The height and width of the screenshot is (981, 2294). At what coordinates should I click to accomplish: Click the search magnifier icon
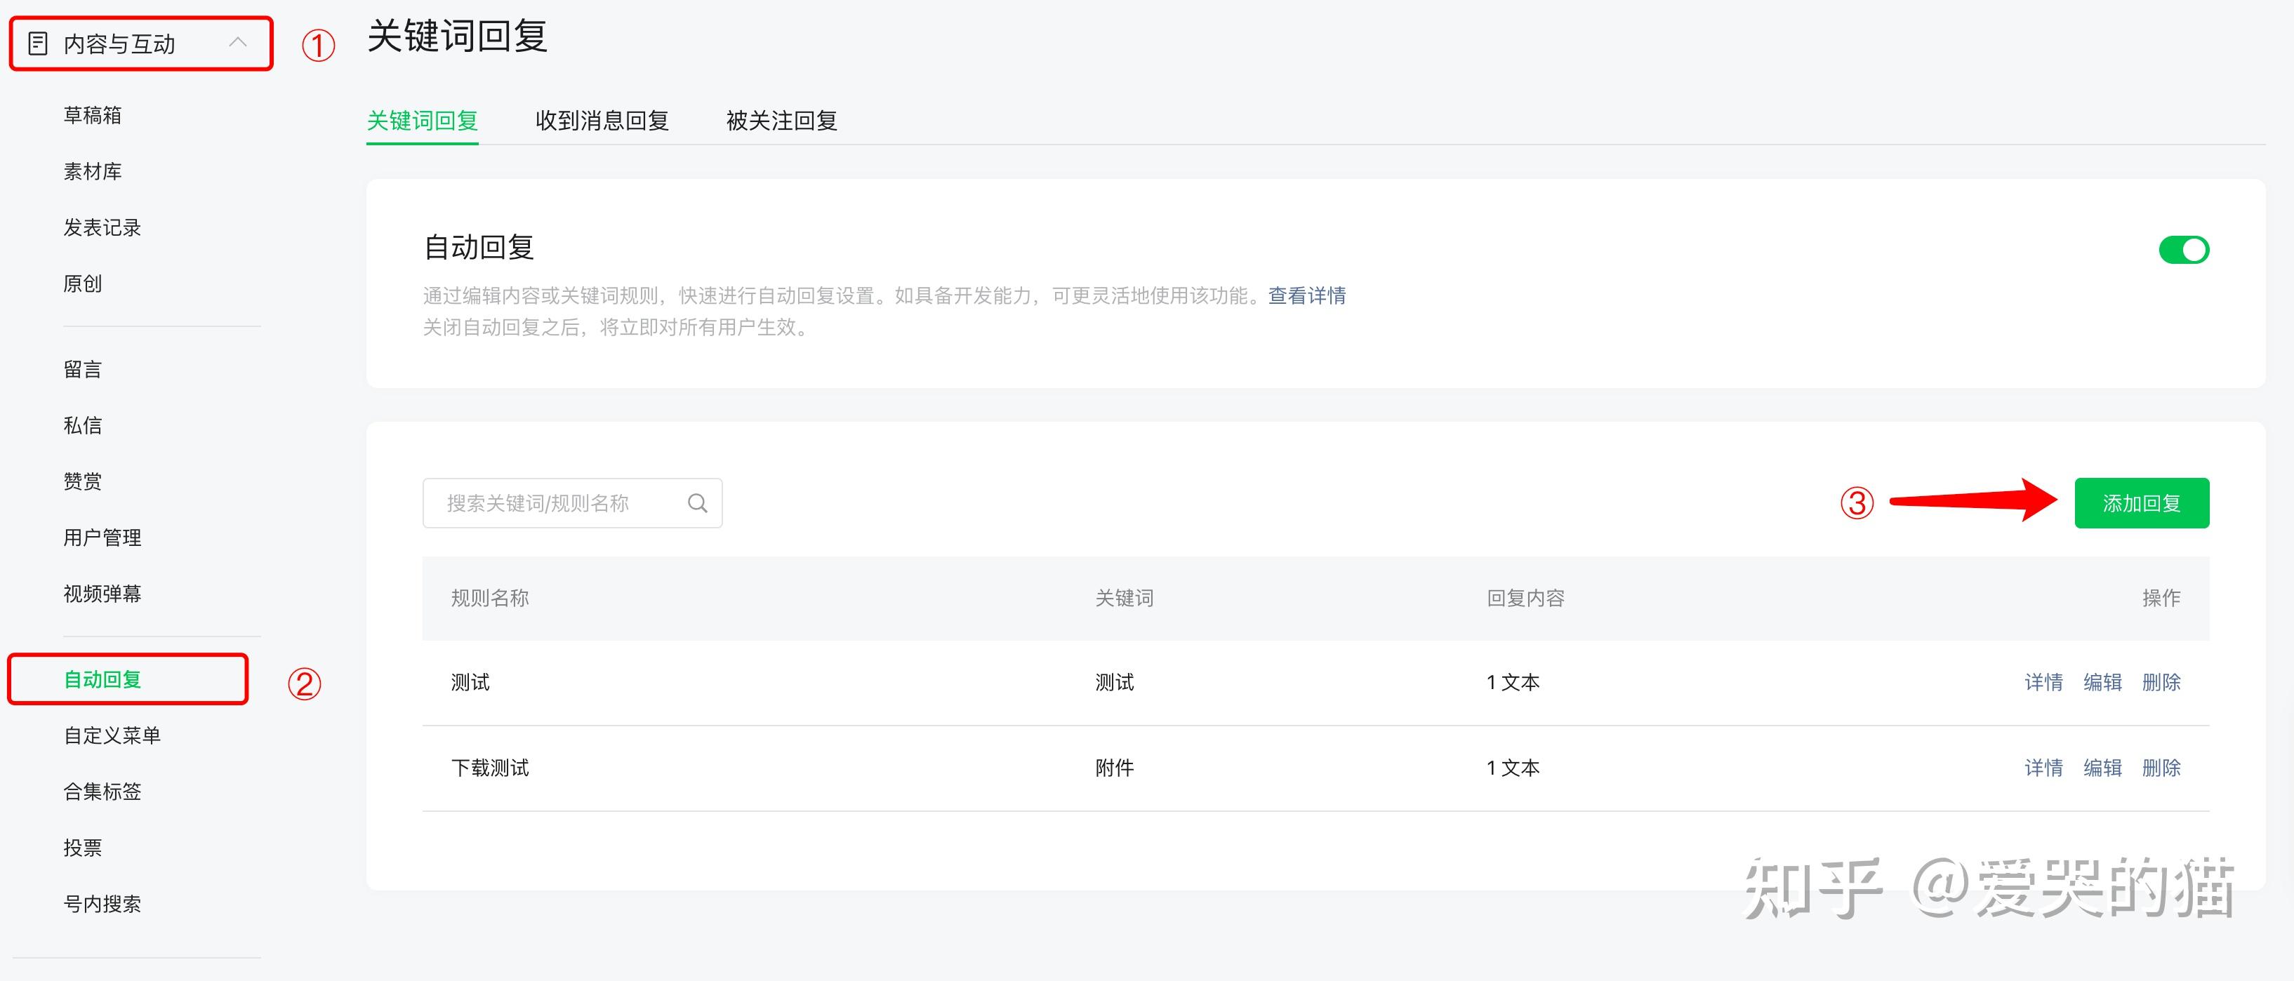coord(697,504)
